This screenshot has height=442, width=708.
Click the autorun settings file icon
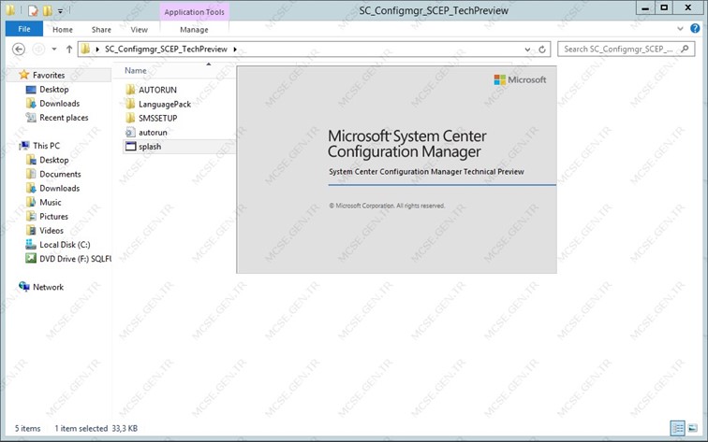130,133
